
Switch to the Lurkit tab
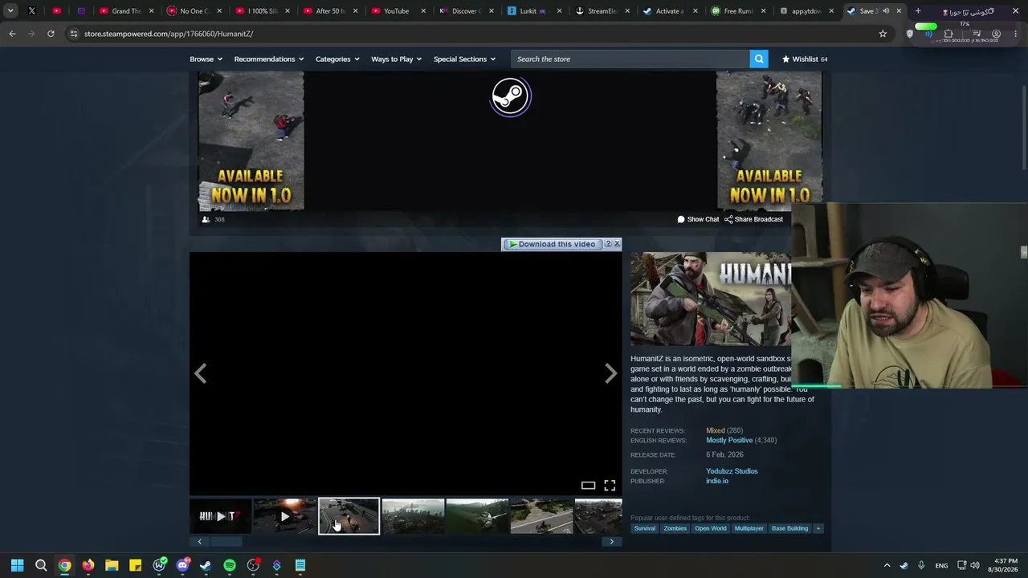[x=535, y=11]
